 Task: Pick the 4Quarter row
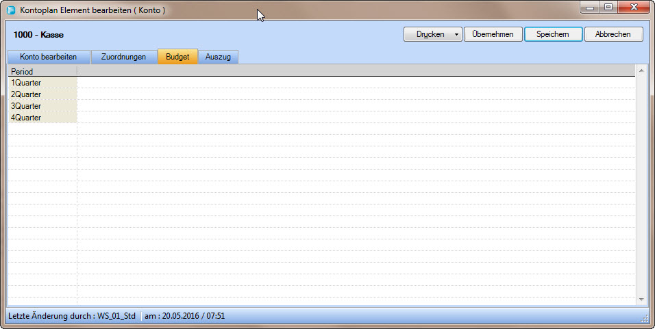click(x=41, y=118)
